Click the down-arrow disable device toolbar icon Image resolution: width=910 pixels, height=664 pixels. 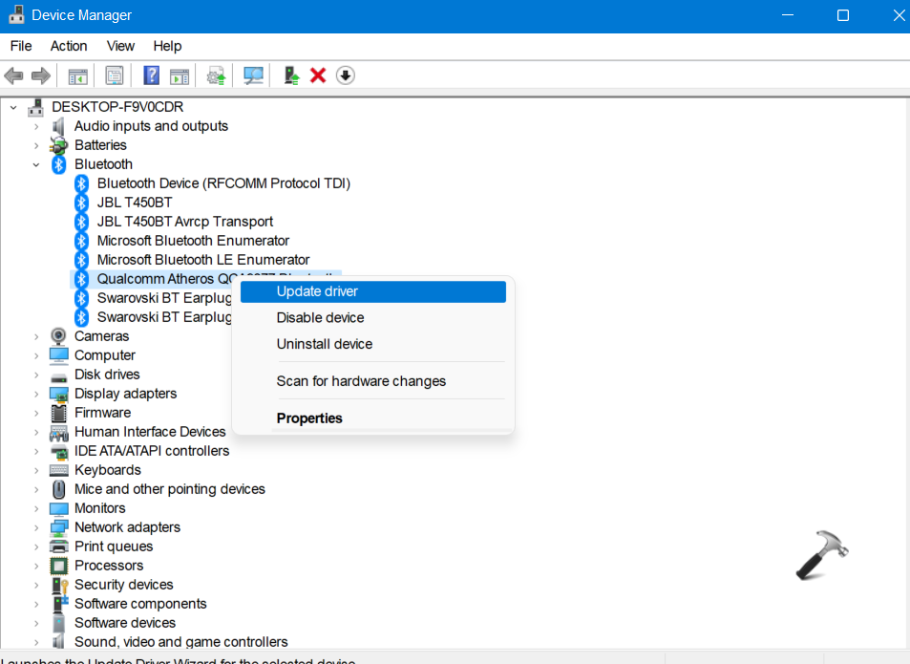click(x=346, y=75)
